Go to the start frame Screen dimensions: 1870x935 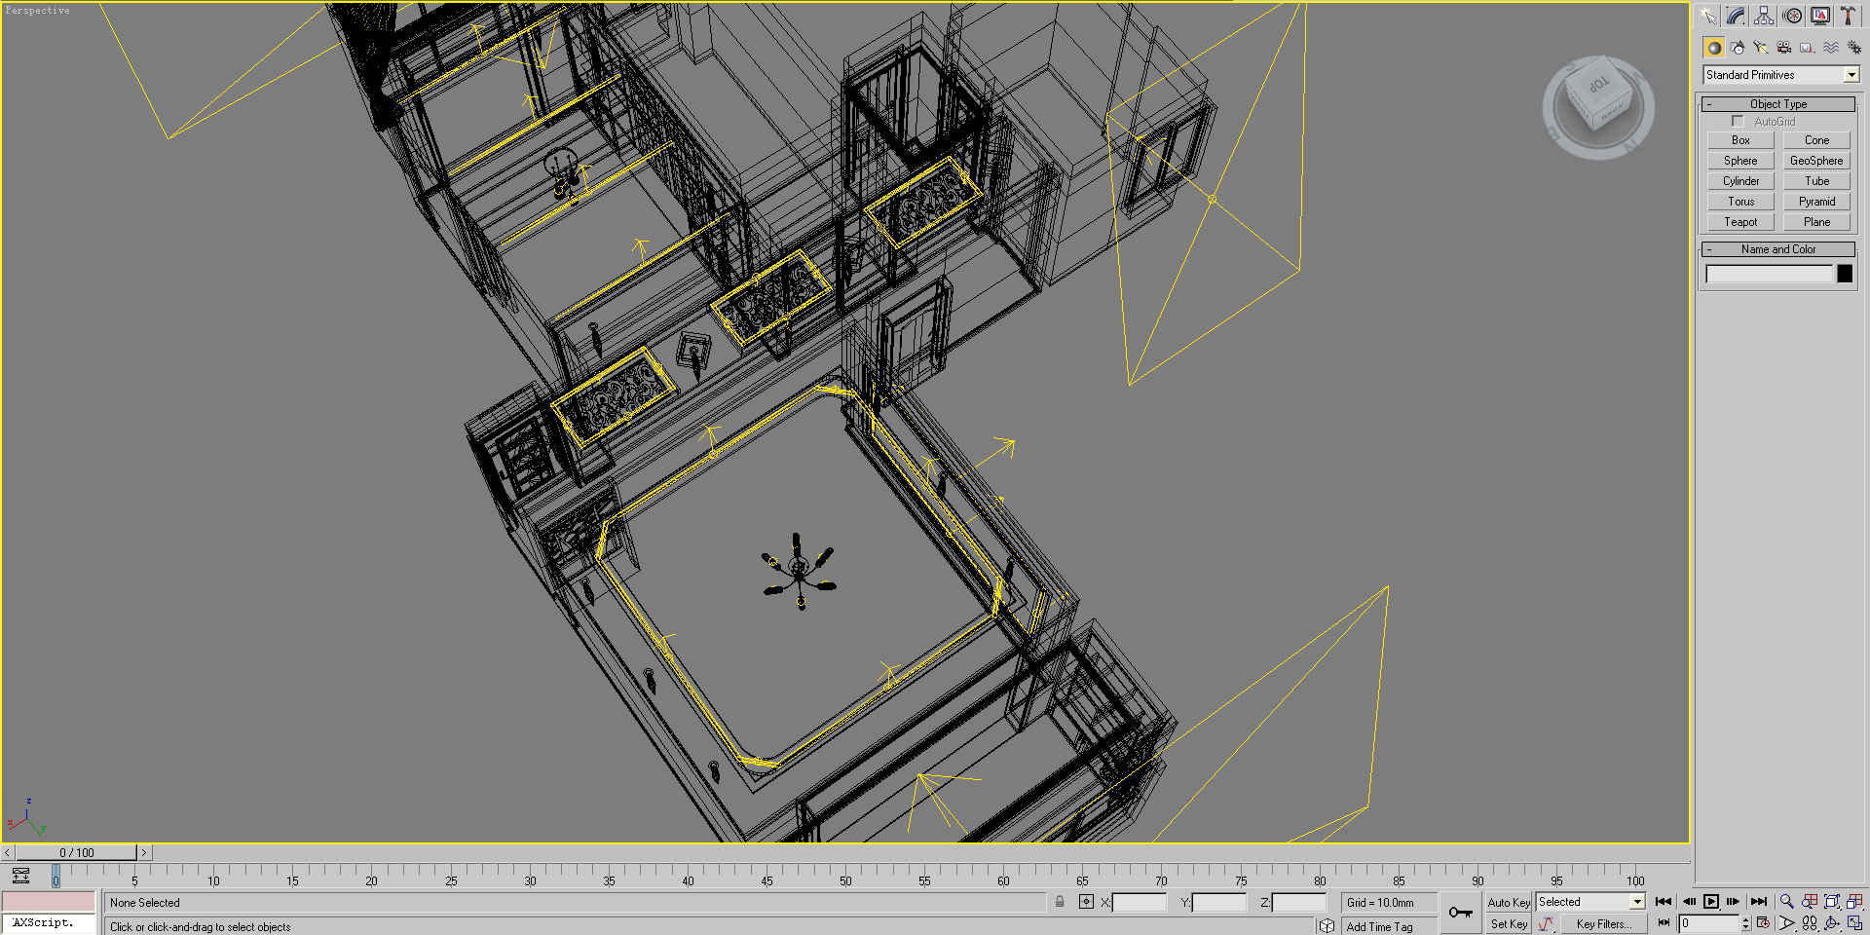tap(1664, 902)
